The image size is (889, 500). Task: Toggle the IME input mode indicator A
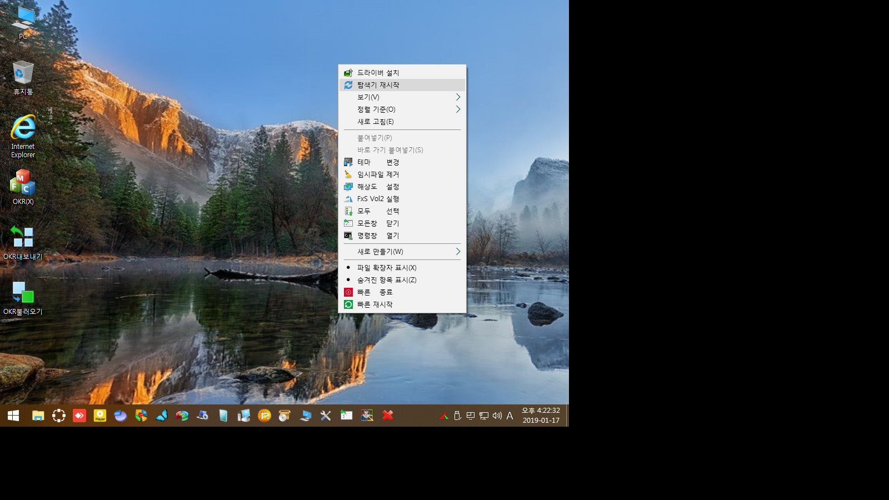(510, 416)
